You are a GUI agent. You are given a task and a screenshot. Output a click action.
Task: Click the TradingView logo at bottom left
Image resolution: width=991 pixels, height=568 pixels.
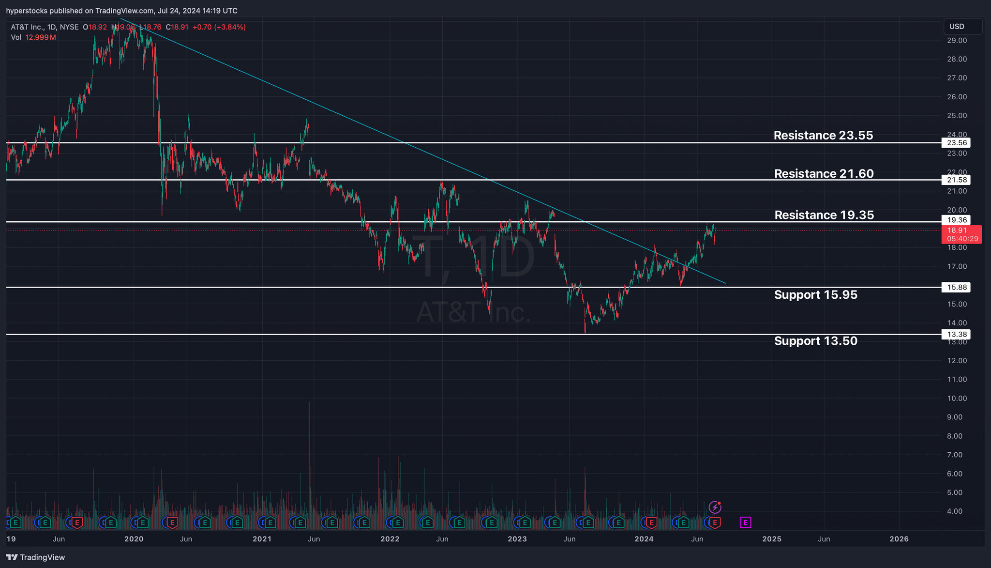35,557
